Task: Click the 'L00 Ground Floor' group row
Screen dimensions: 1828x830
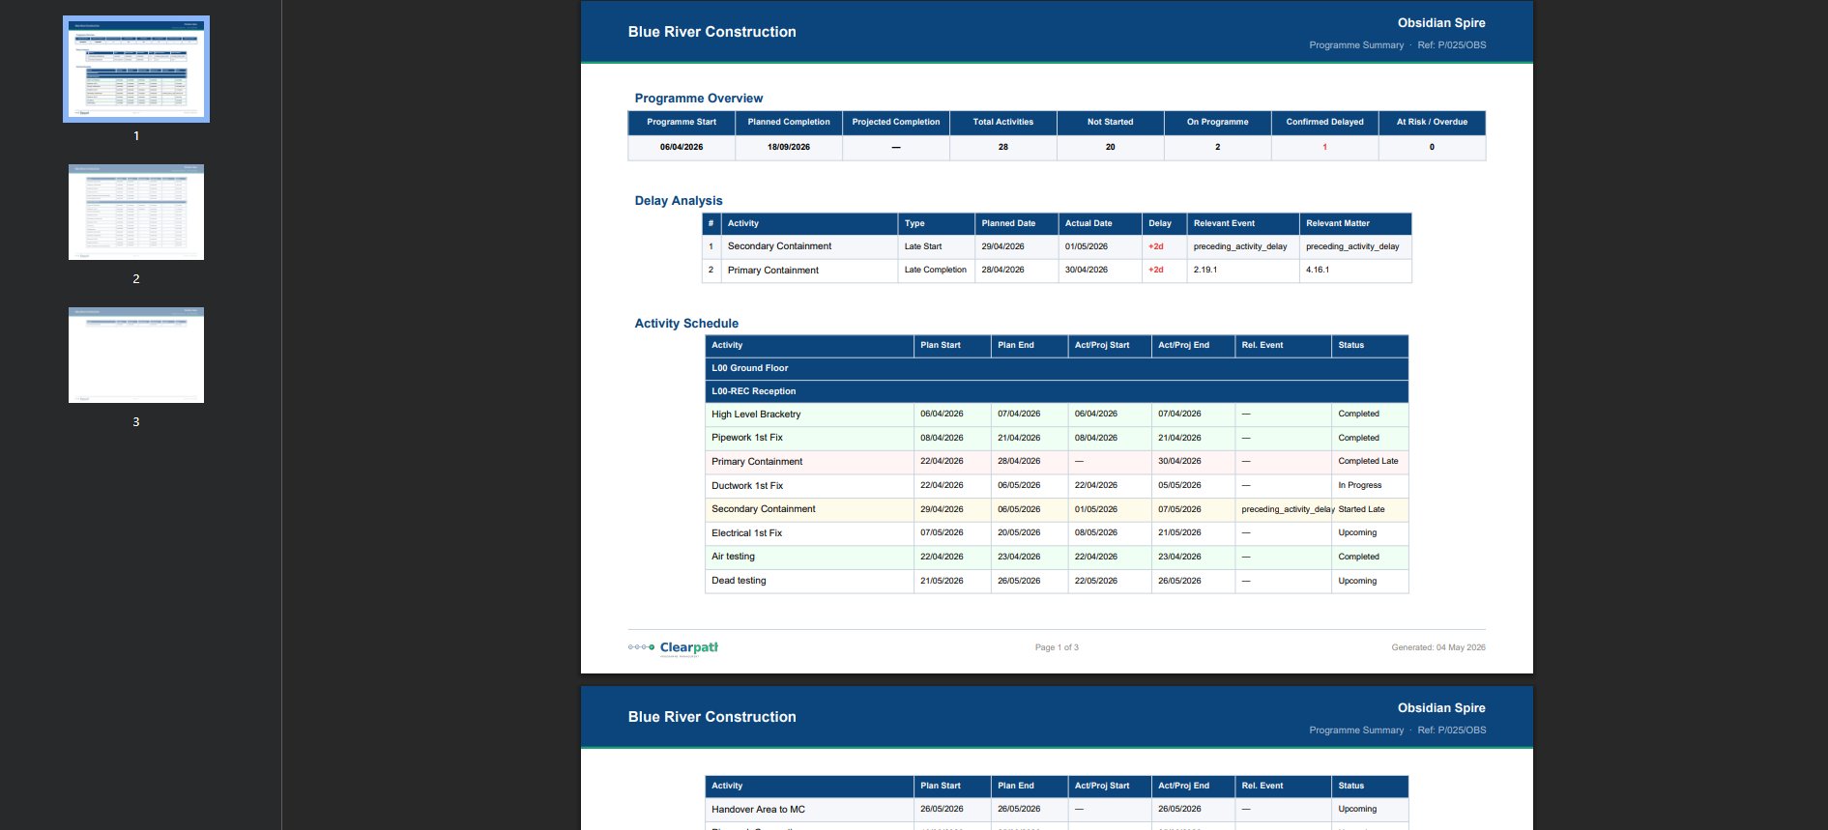Action: [x=1057, y=368]
